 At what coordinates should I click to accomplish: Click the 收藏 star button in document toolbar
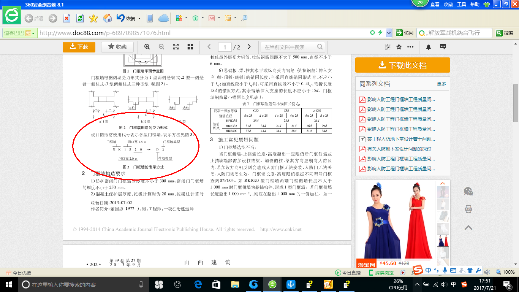[x=117, y=47]
